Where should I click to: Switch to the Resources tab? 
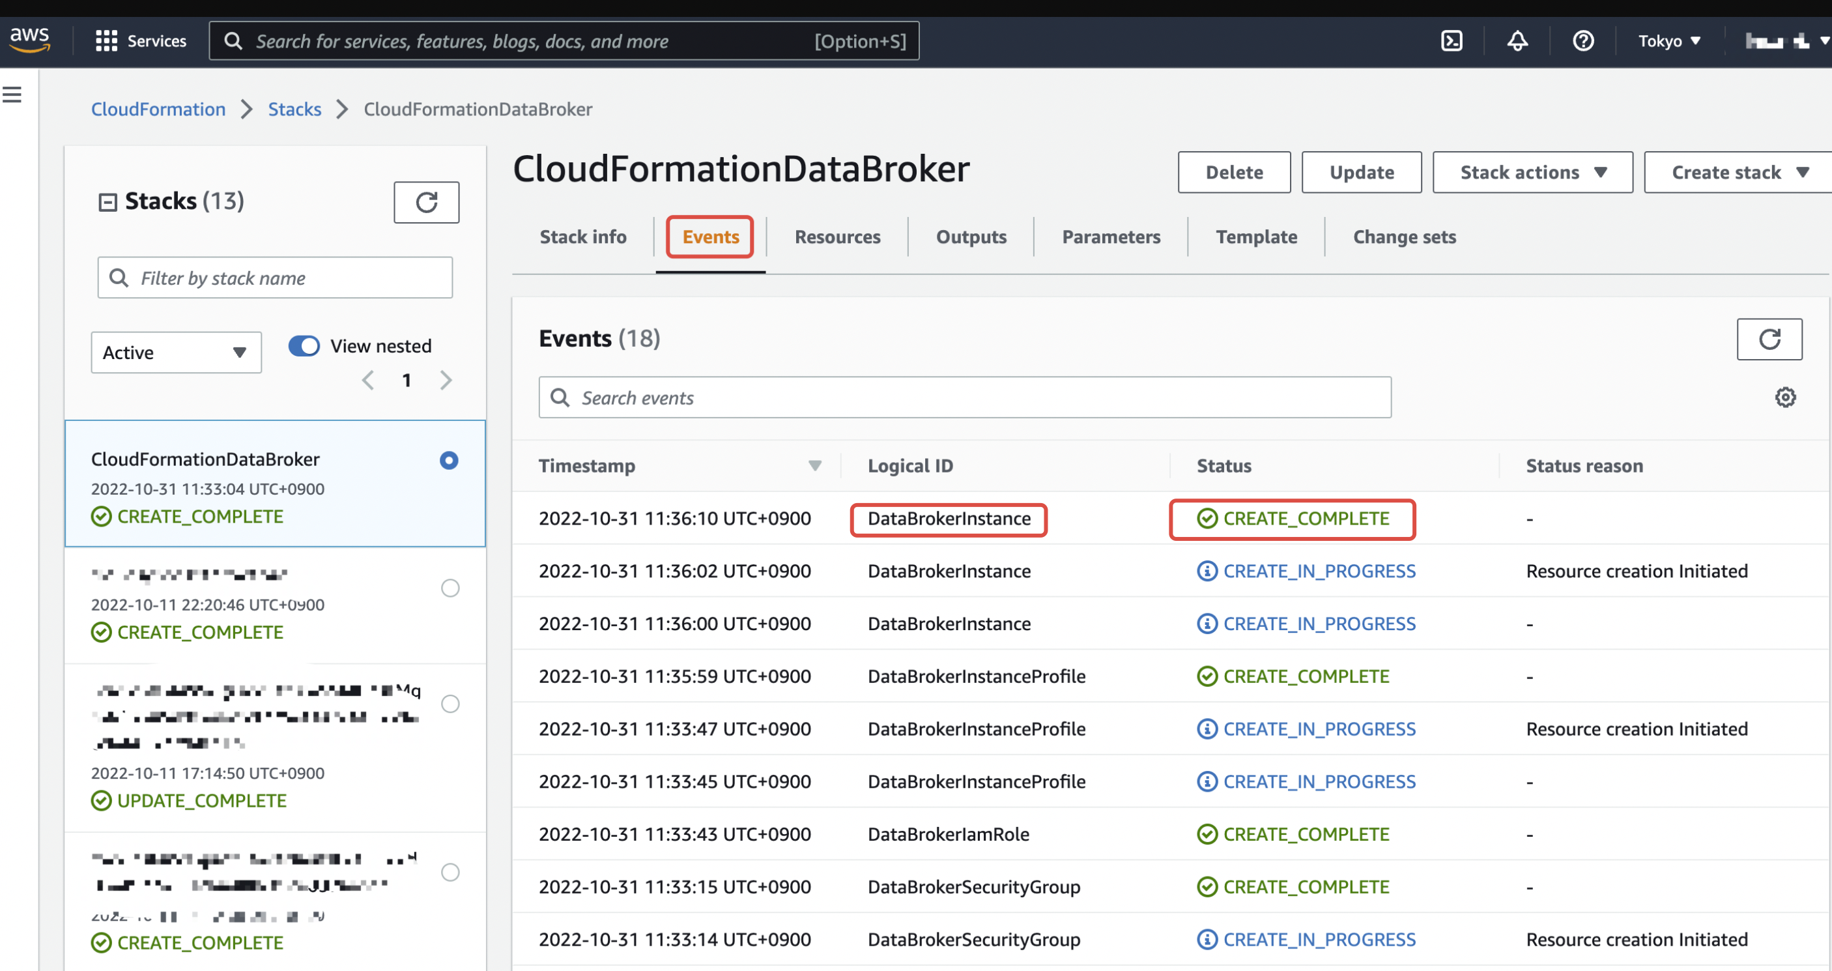[837, 237]
